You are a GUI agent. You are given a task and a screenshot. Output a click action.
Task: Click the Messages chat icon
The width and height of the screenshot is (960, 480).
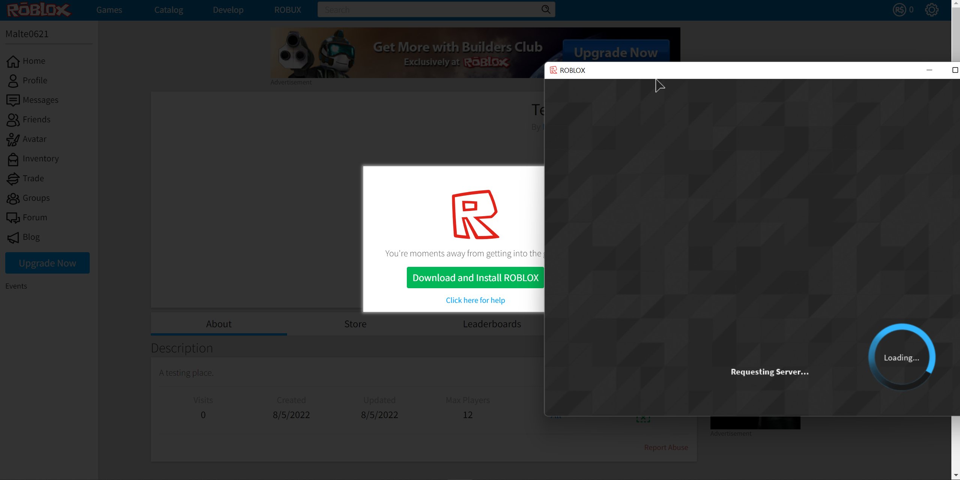coord(13,100)
